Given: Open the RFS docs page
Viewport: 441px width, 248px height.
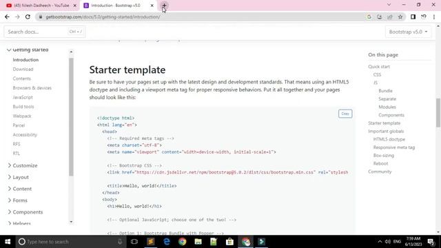Looking at the screenshot, I should coord(17,144).
